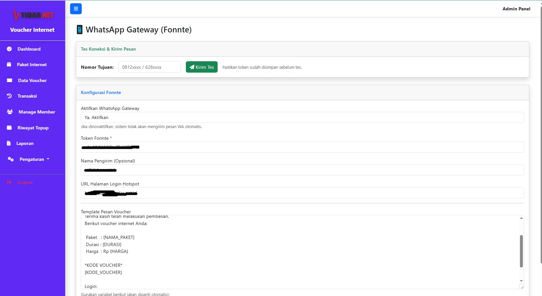Click the phone icon beside WhatsApp Gateway title
The image size is (542, 296).
79,30
